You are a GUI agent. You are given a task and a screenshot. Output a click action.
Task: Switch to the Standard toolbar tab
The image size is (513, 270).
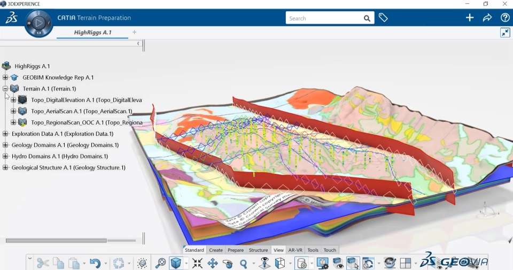click(195, 250)
